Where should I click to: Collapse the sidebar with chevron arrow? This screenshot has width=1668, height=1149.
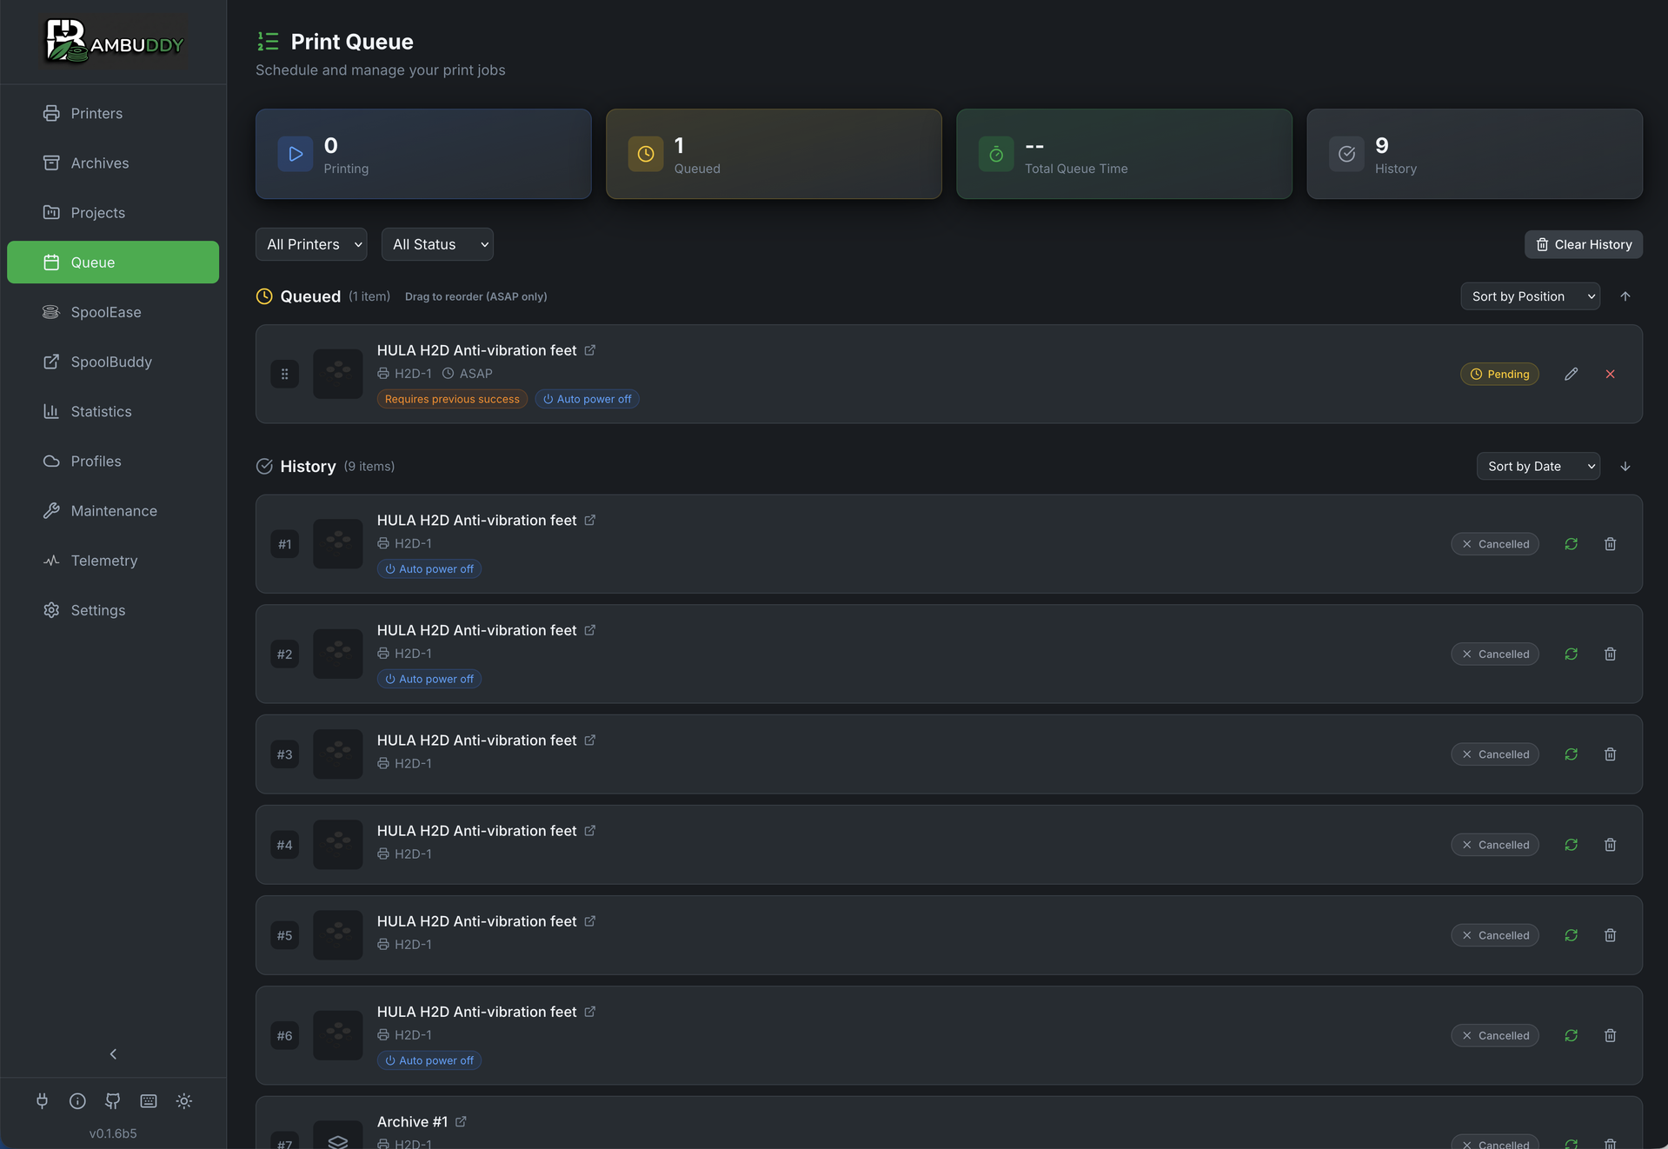pos(112,1053)
